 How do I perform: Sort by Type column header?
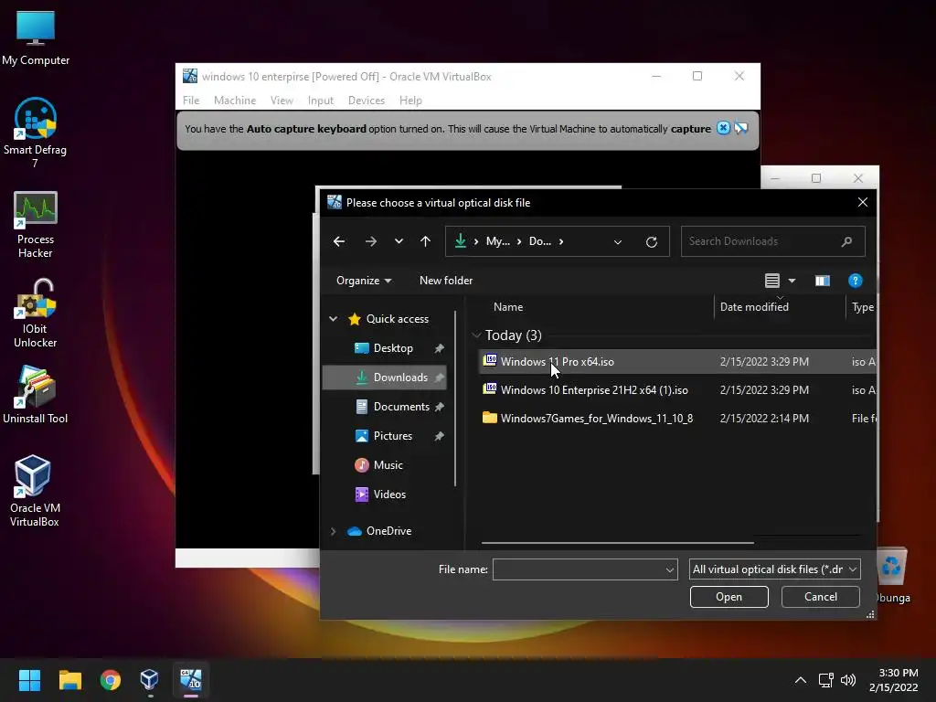[861, 307]
